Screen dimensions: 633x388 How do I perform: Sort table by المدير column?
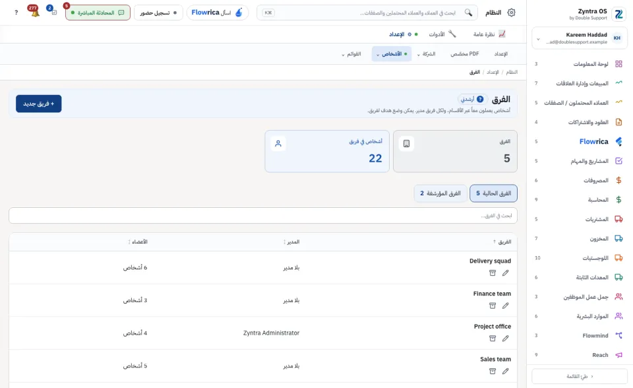(291, 242)
